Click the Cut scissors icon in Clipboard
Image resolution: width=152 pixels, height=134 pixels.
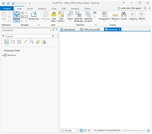(9, 13)
